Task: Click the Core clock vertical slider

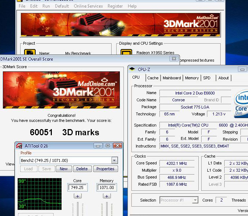Action: 78,209
